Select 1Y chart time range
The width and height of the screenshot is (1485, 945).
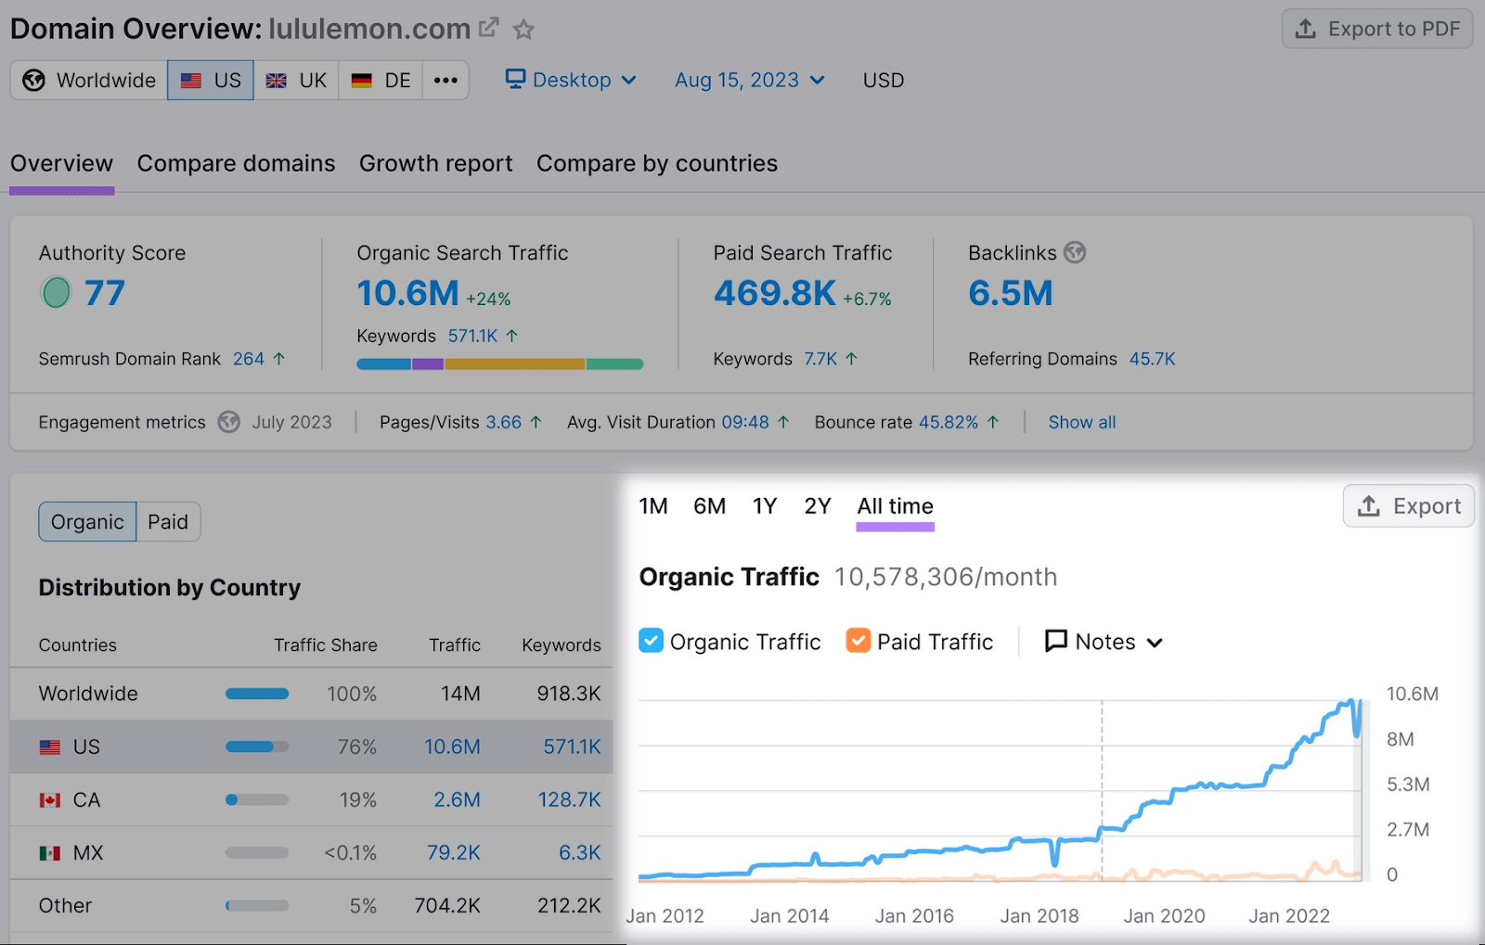click(765, 506)
